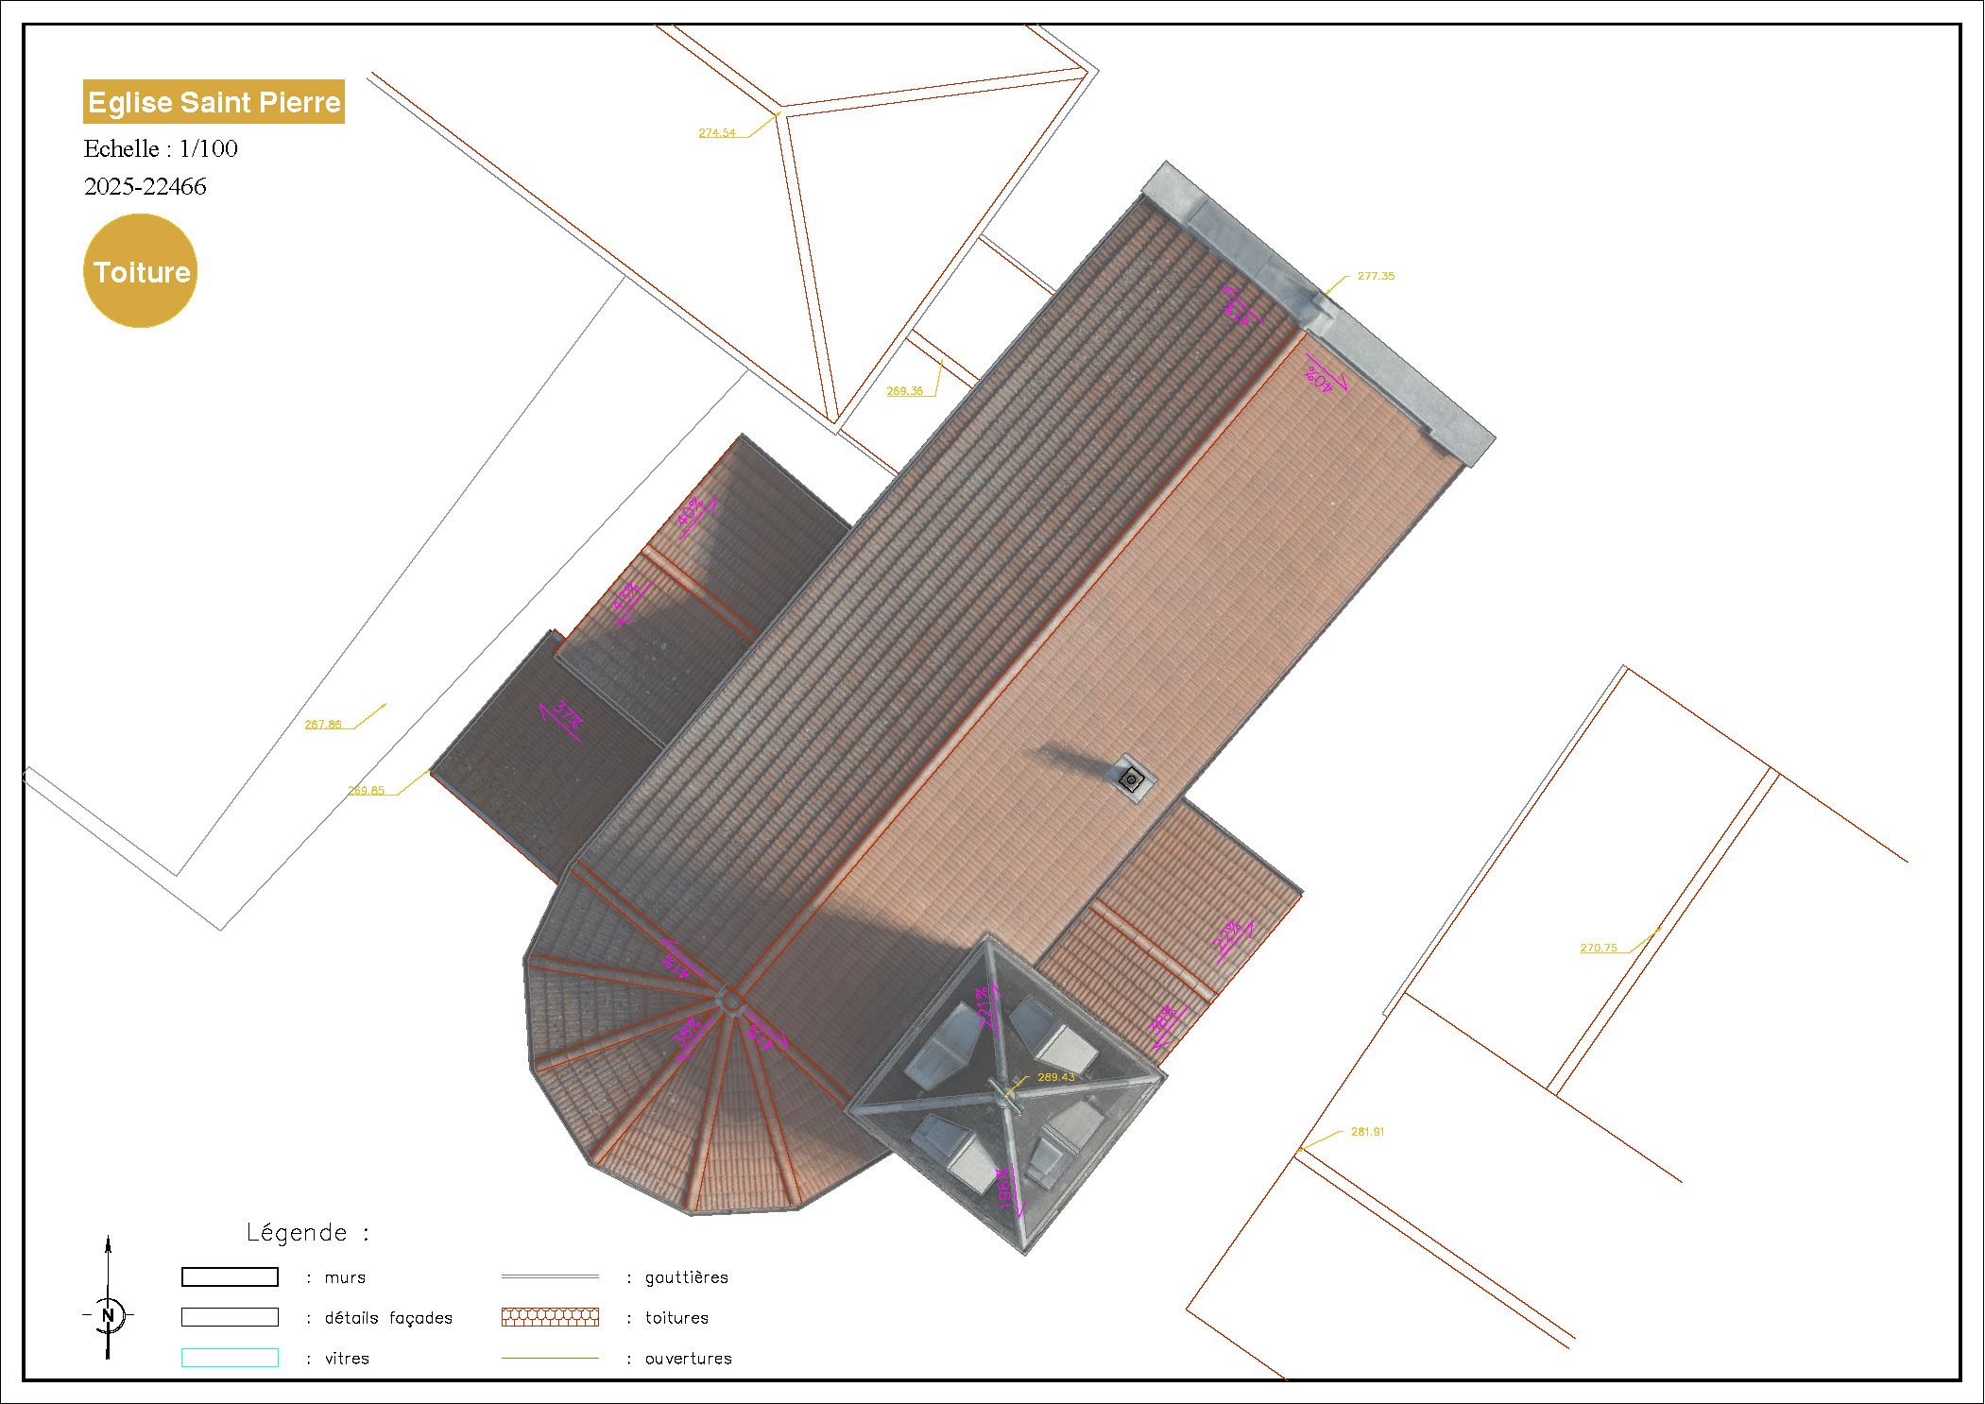The image size is (1985, 1404).
Task: Select the murs legend sample box
Action: [230, 1277]
